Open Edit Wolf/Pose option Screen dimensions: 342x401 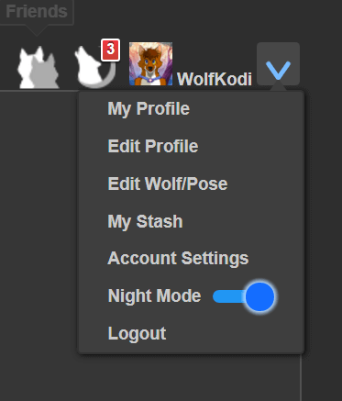pyautogui.click(x=168, y=184)
